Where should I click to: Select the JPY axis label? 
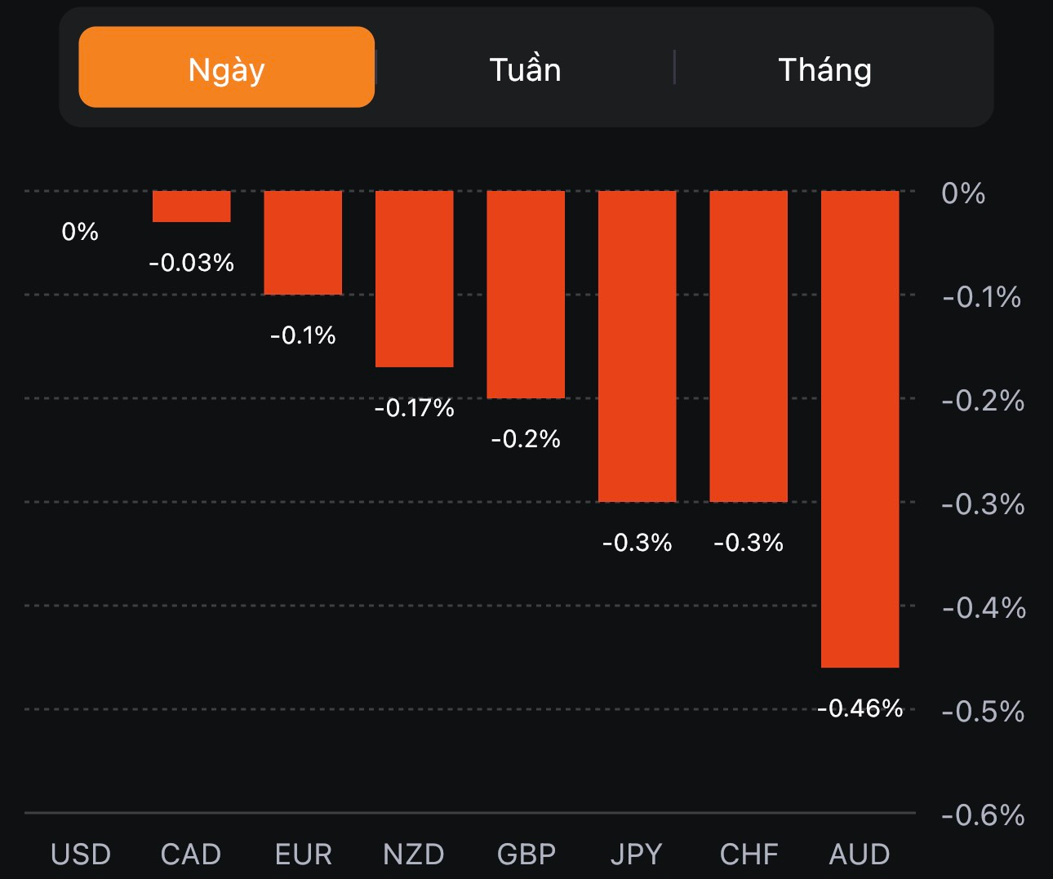637,854
